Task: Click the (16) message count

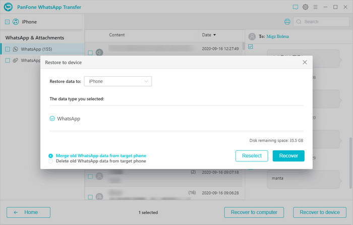Action: pyautogui.click(x=192, y=193)
